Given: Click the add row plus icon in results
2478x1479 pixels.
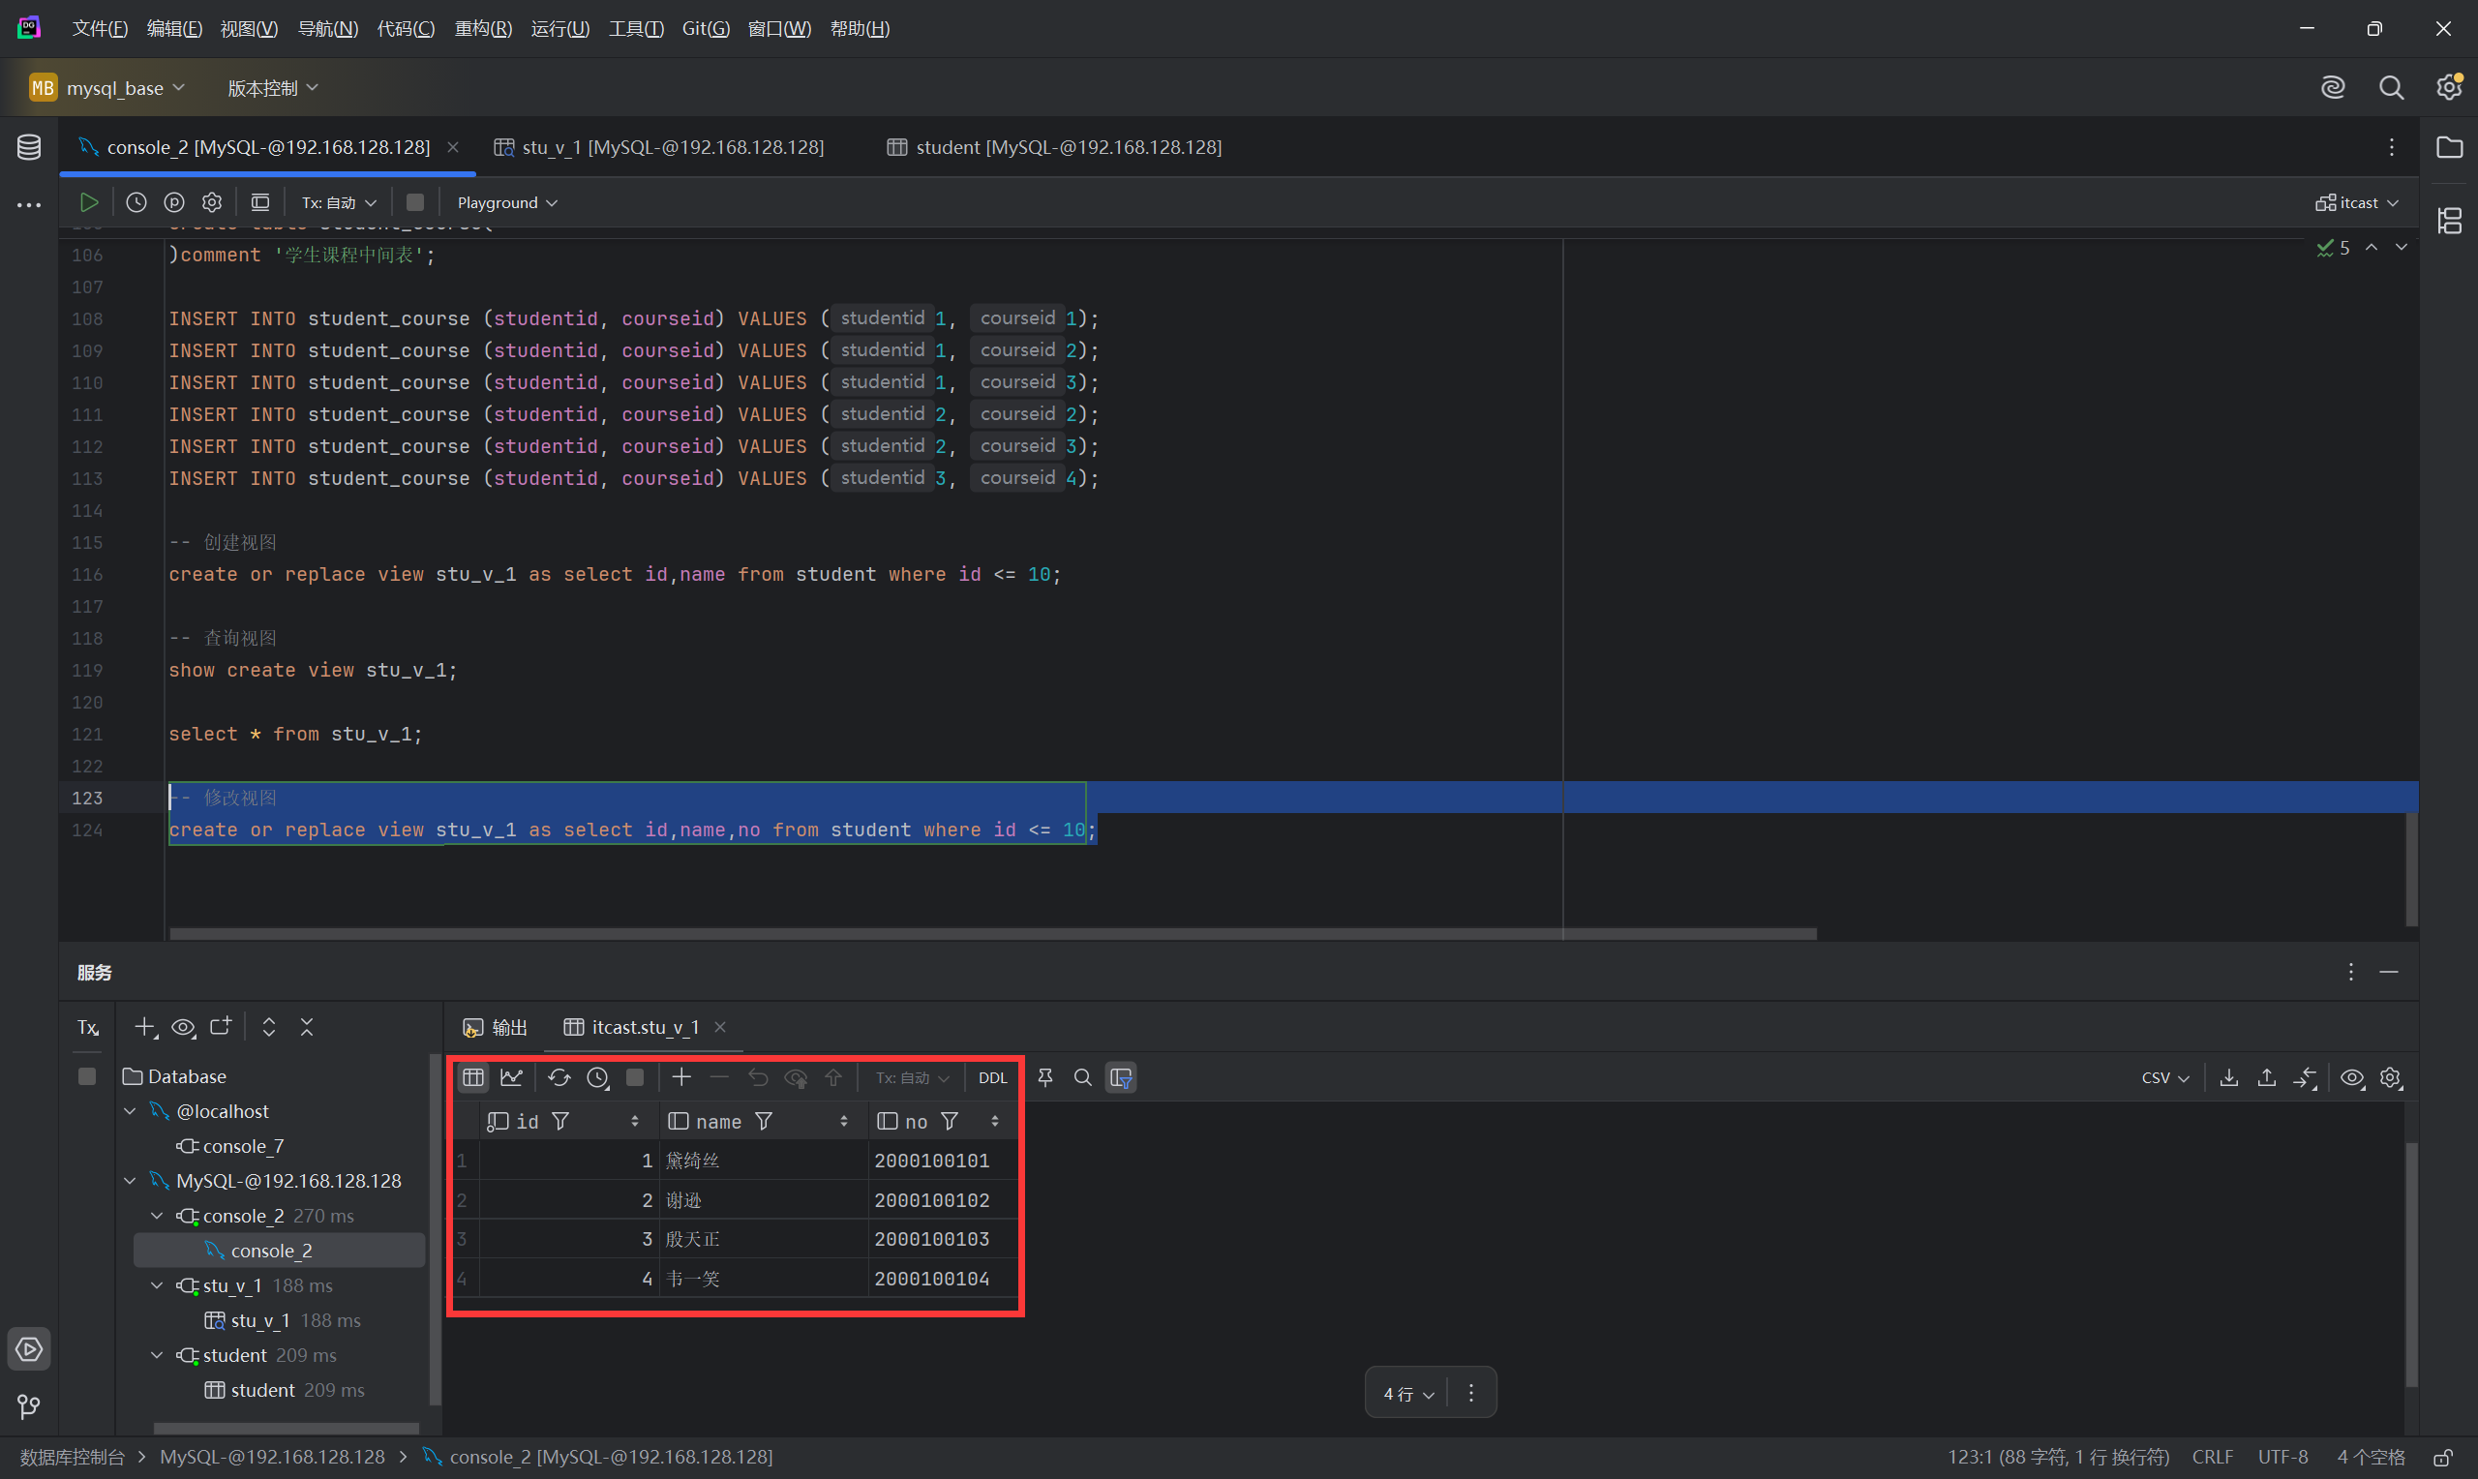Looking at the screenshot, I should [x=681, y=1077].
